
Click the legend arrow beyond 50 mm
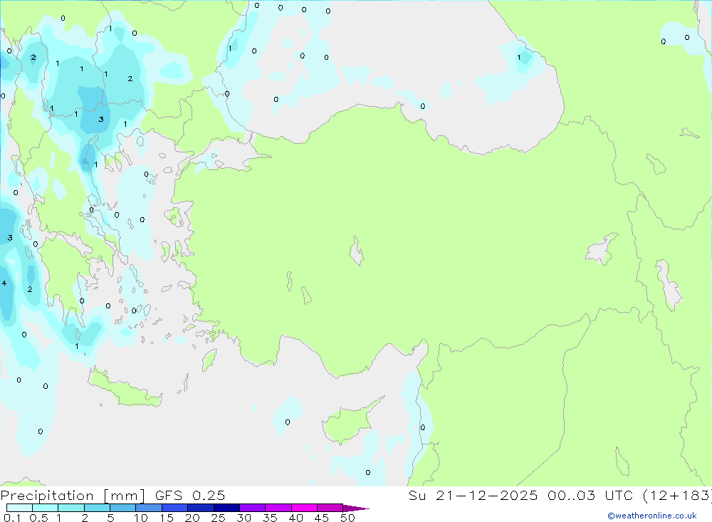point(355,508)
